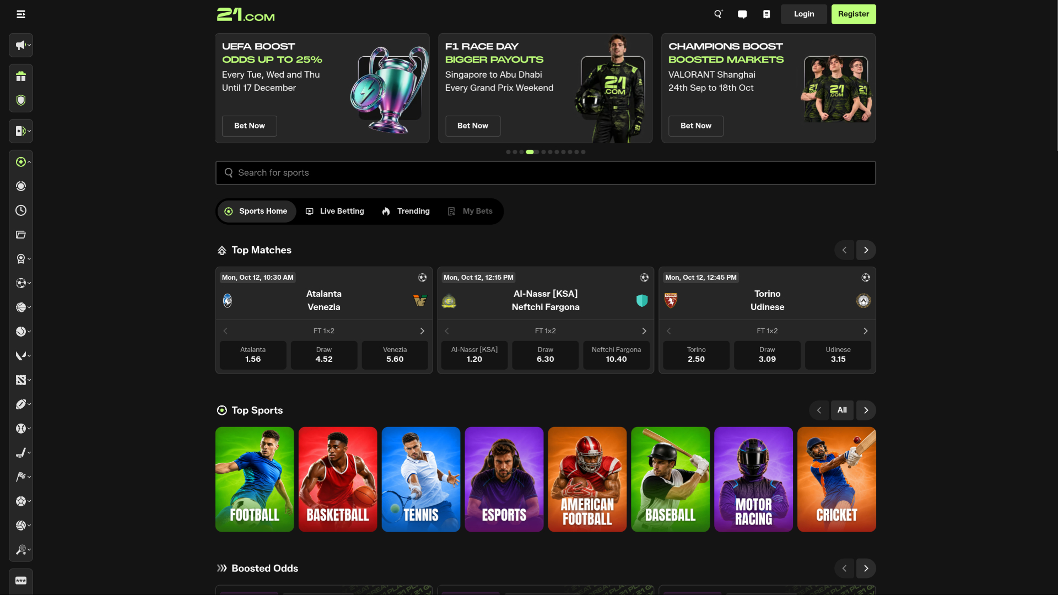
Task: Expand the medal ribbon sidebar category
Action: point(21,259)
